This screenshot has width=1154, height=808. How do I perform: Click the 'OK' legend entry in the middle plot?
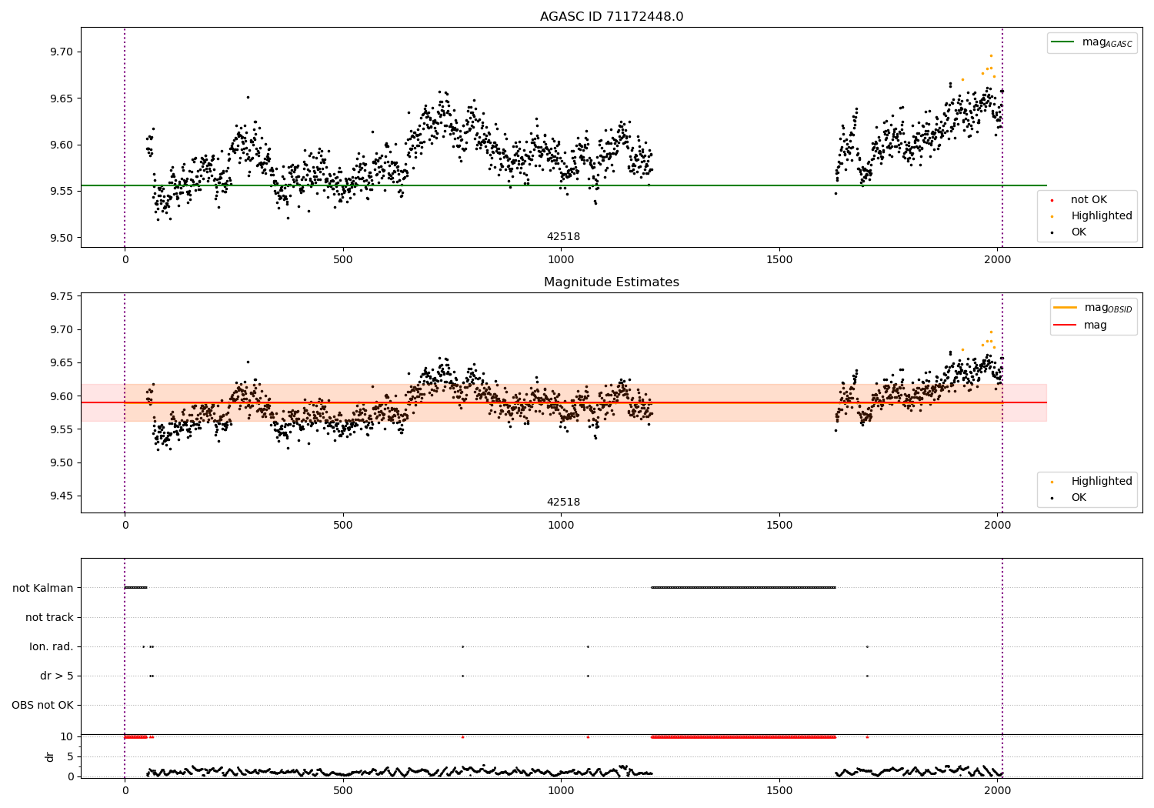tap(1079, 497)
